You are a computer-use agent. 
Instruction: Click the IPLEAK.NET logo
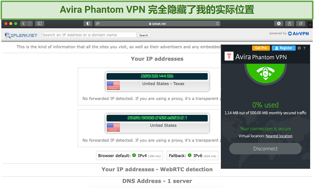click(21, 35)
